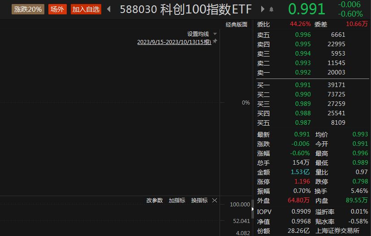Add stock to watchlist via 加入自选
The height and width of the screenshot is (236, 371).
[x=86, y=9]
